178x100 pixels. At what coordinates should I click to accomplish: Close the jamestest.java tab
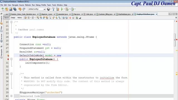pos(70,14)
